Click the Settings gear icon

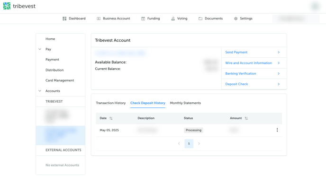click(x=236, y=18)
